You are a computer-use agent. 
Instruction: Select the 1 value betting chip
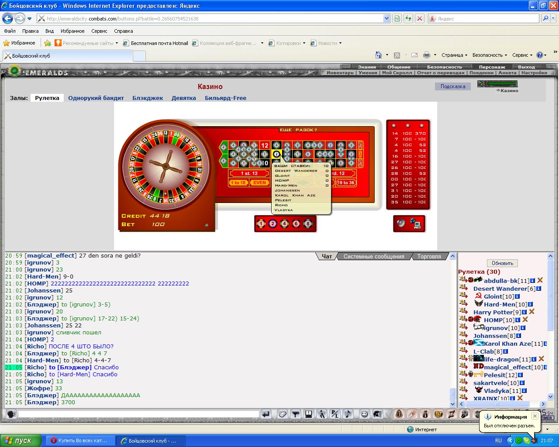tap(261, 224)
